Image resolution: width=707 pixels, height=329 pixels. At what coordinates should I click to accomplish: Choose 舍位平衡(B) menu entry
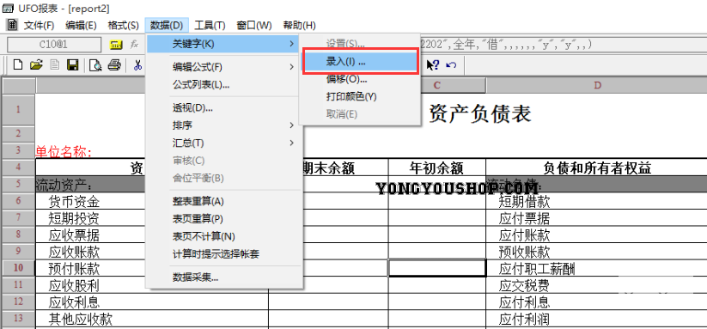pos(223,178)
